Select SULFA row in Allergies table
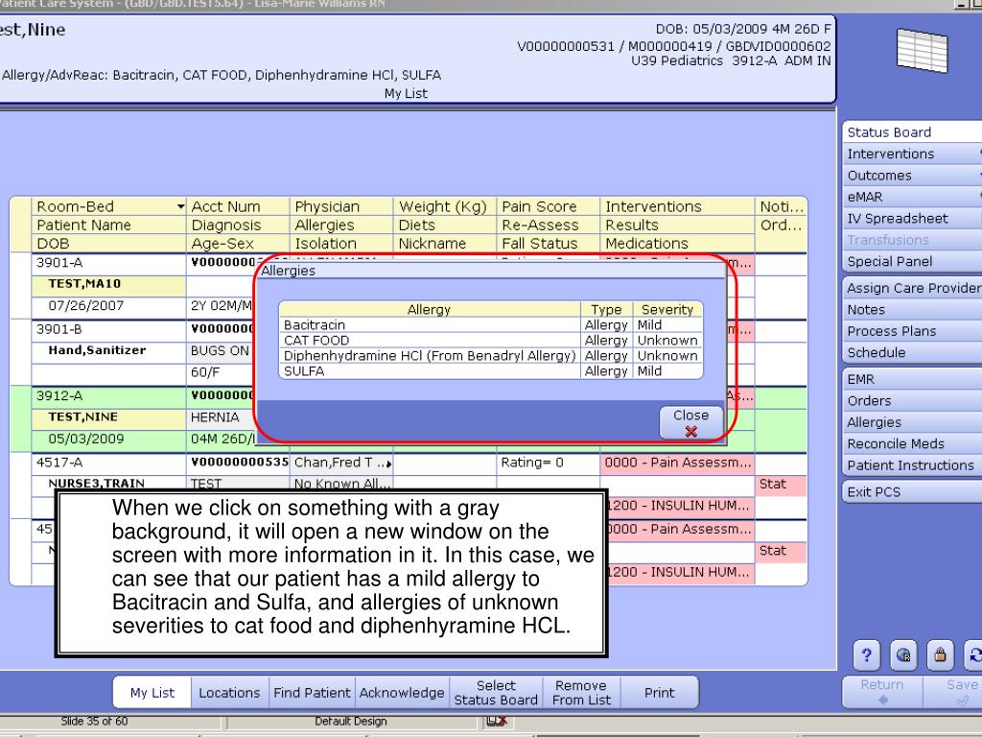This screenshot has width=982, height=737. (x=491, y=371)
